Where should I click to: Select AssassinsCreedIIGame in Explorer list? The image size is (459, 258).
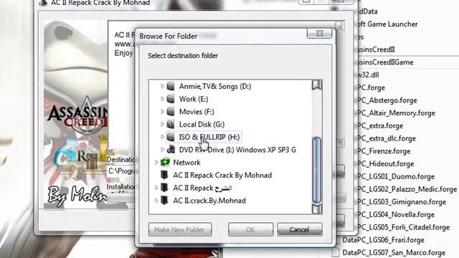pyautogui.click(x=385, y=62)
